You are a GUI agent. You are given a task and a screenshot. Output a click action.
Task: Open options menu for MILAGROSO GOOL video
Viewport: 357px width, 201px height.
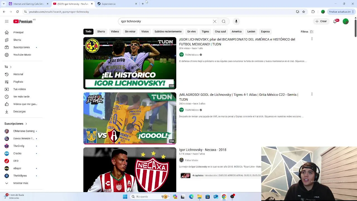[312, 94]
